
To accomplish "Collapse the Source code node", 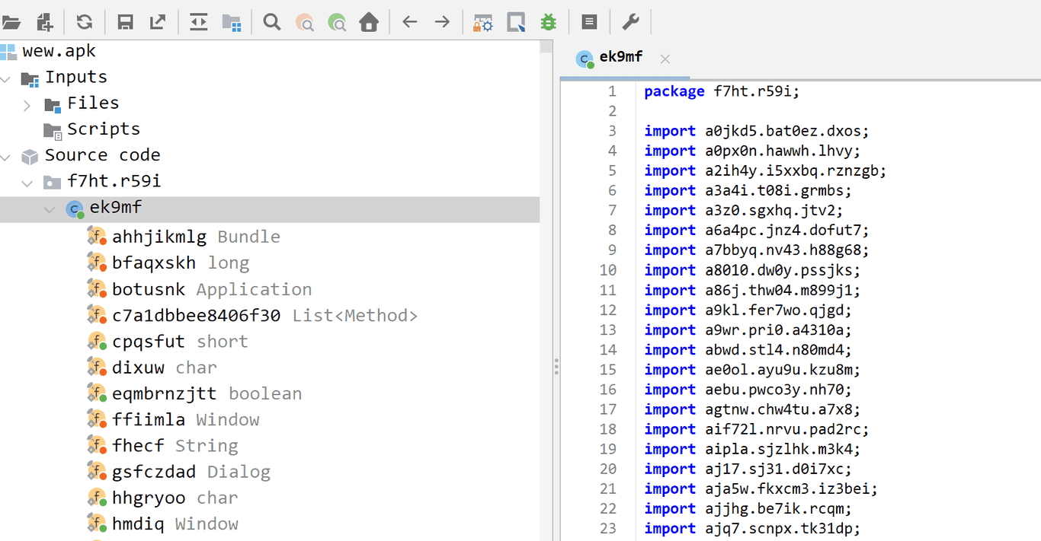I will [6, 156].
